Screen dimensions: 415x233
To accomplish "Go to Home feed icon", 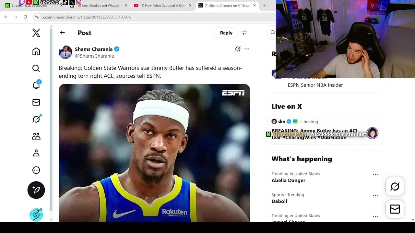I will click(x=36, y=51).
